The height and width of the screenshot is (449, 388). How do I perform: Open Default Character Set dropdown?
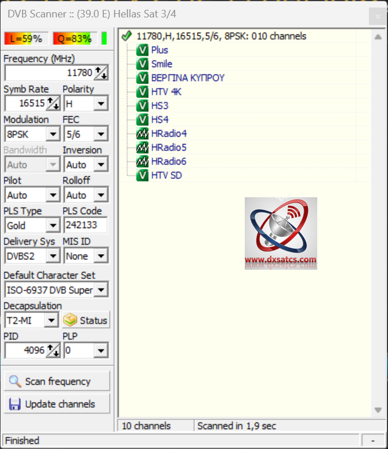pos(101,290)
